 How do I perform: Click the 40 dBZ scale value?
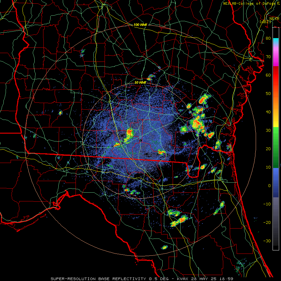click(x=268, y=112)
